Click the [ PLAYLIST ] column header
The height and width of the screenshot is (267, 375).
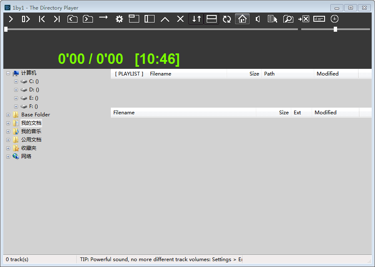[x=129, y=74]
